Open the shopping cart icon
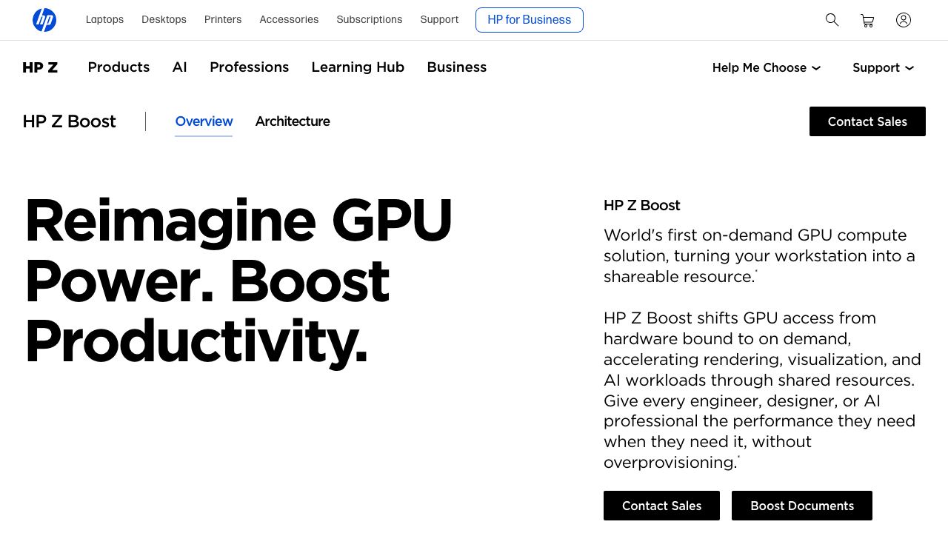 [x=867, y=21]
